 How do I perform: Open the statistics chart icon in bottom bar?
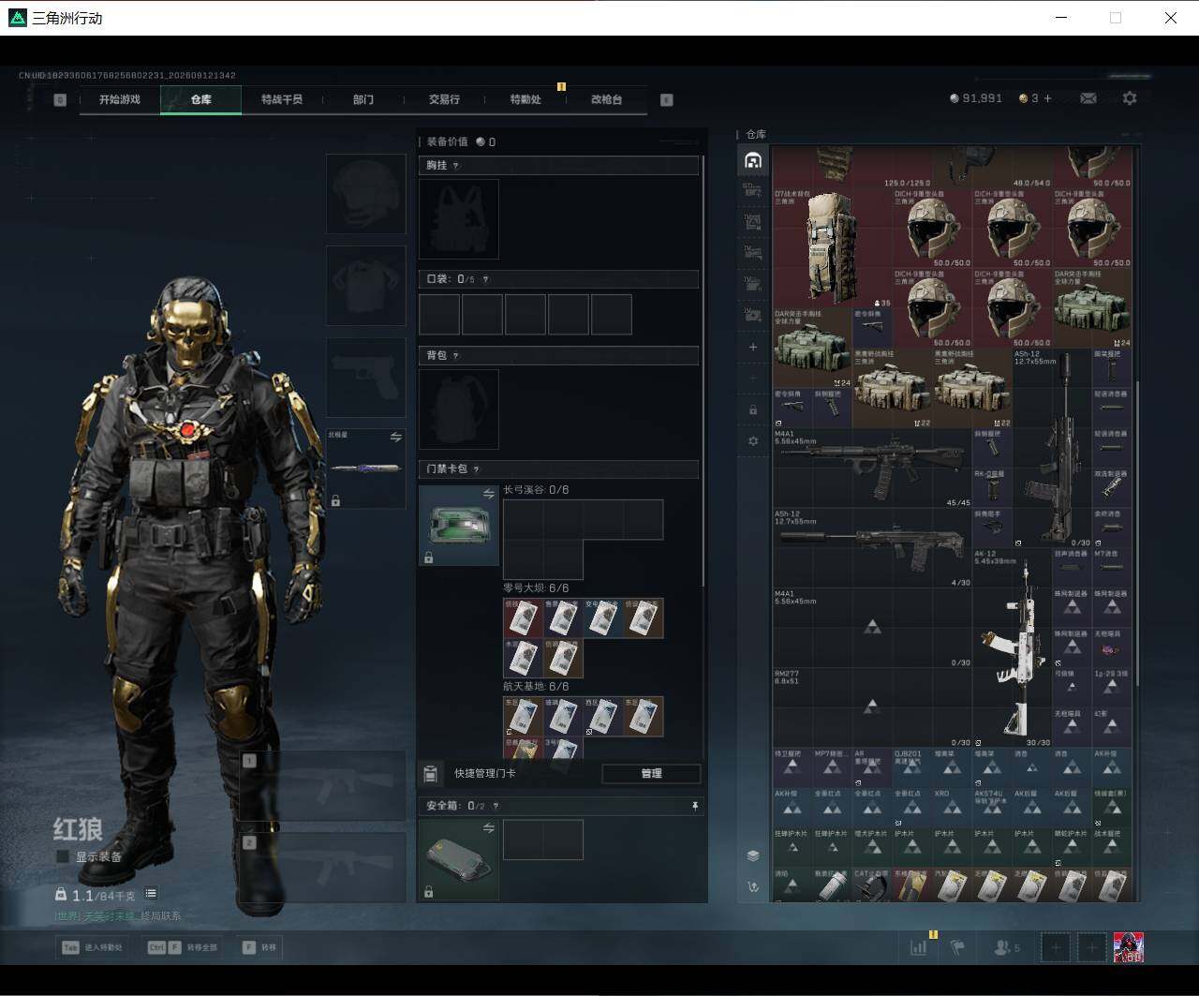pos(919,947)
